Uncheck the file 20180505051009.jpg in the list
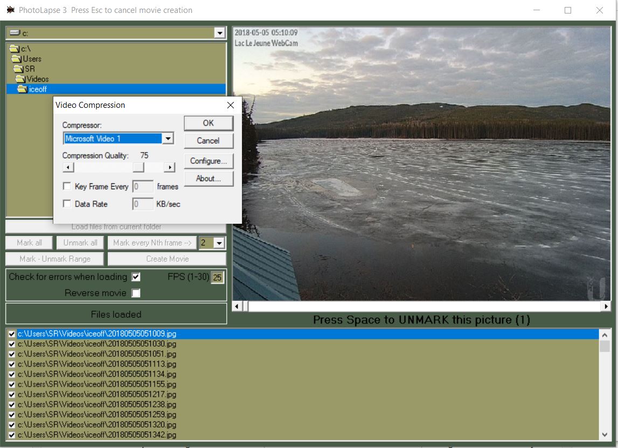This screenshot has width=618, height=448. click(11, 334)
